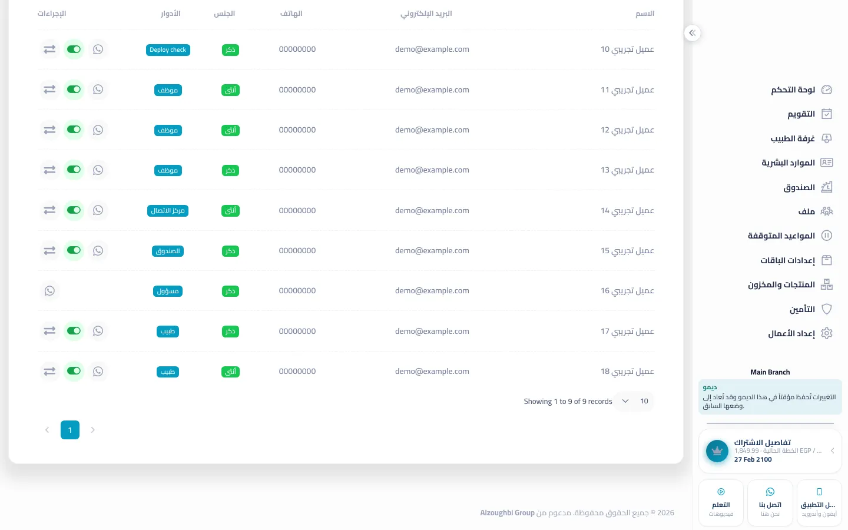Click the التقويم calendar icon
848x530 pixels.
pyautogui.click(x=827, y=114)
